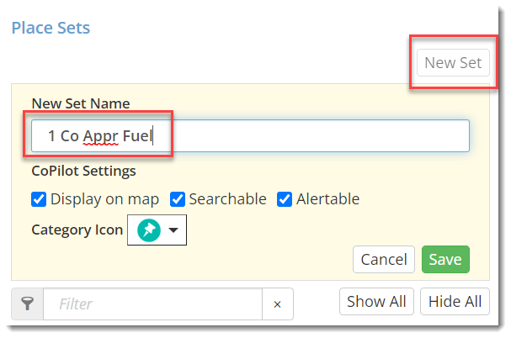Disable the Alertable checkbox
The height and width of the screenshot is (338, 511).
284,199
